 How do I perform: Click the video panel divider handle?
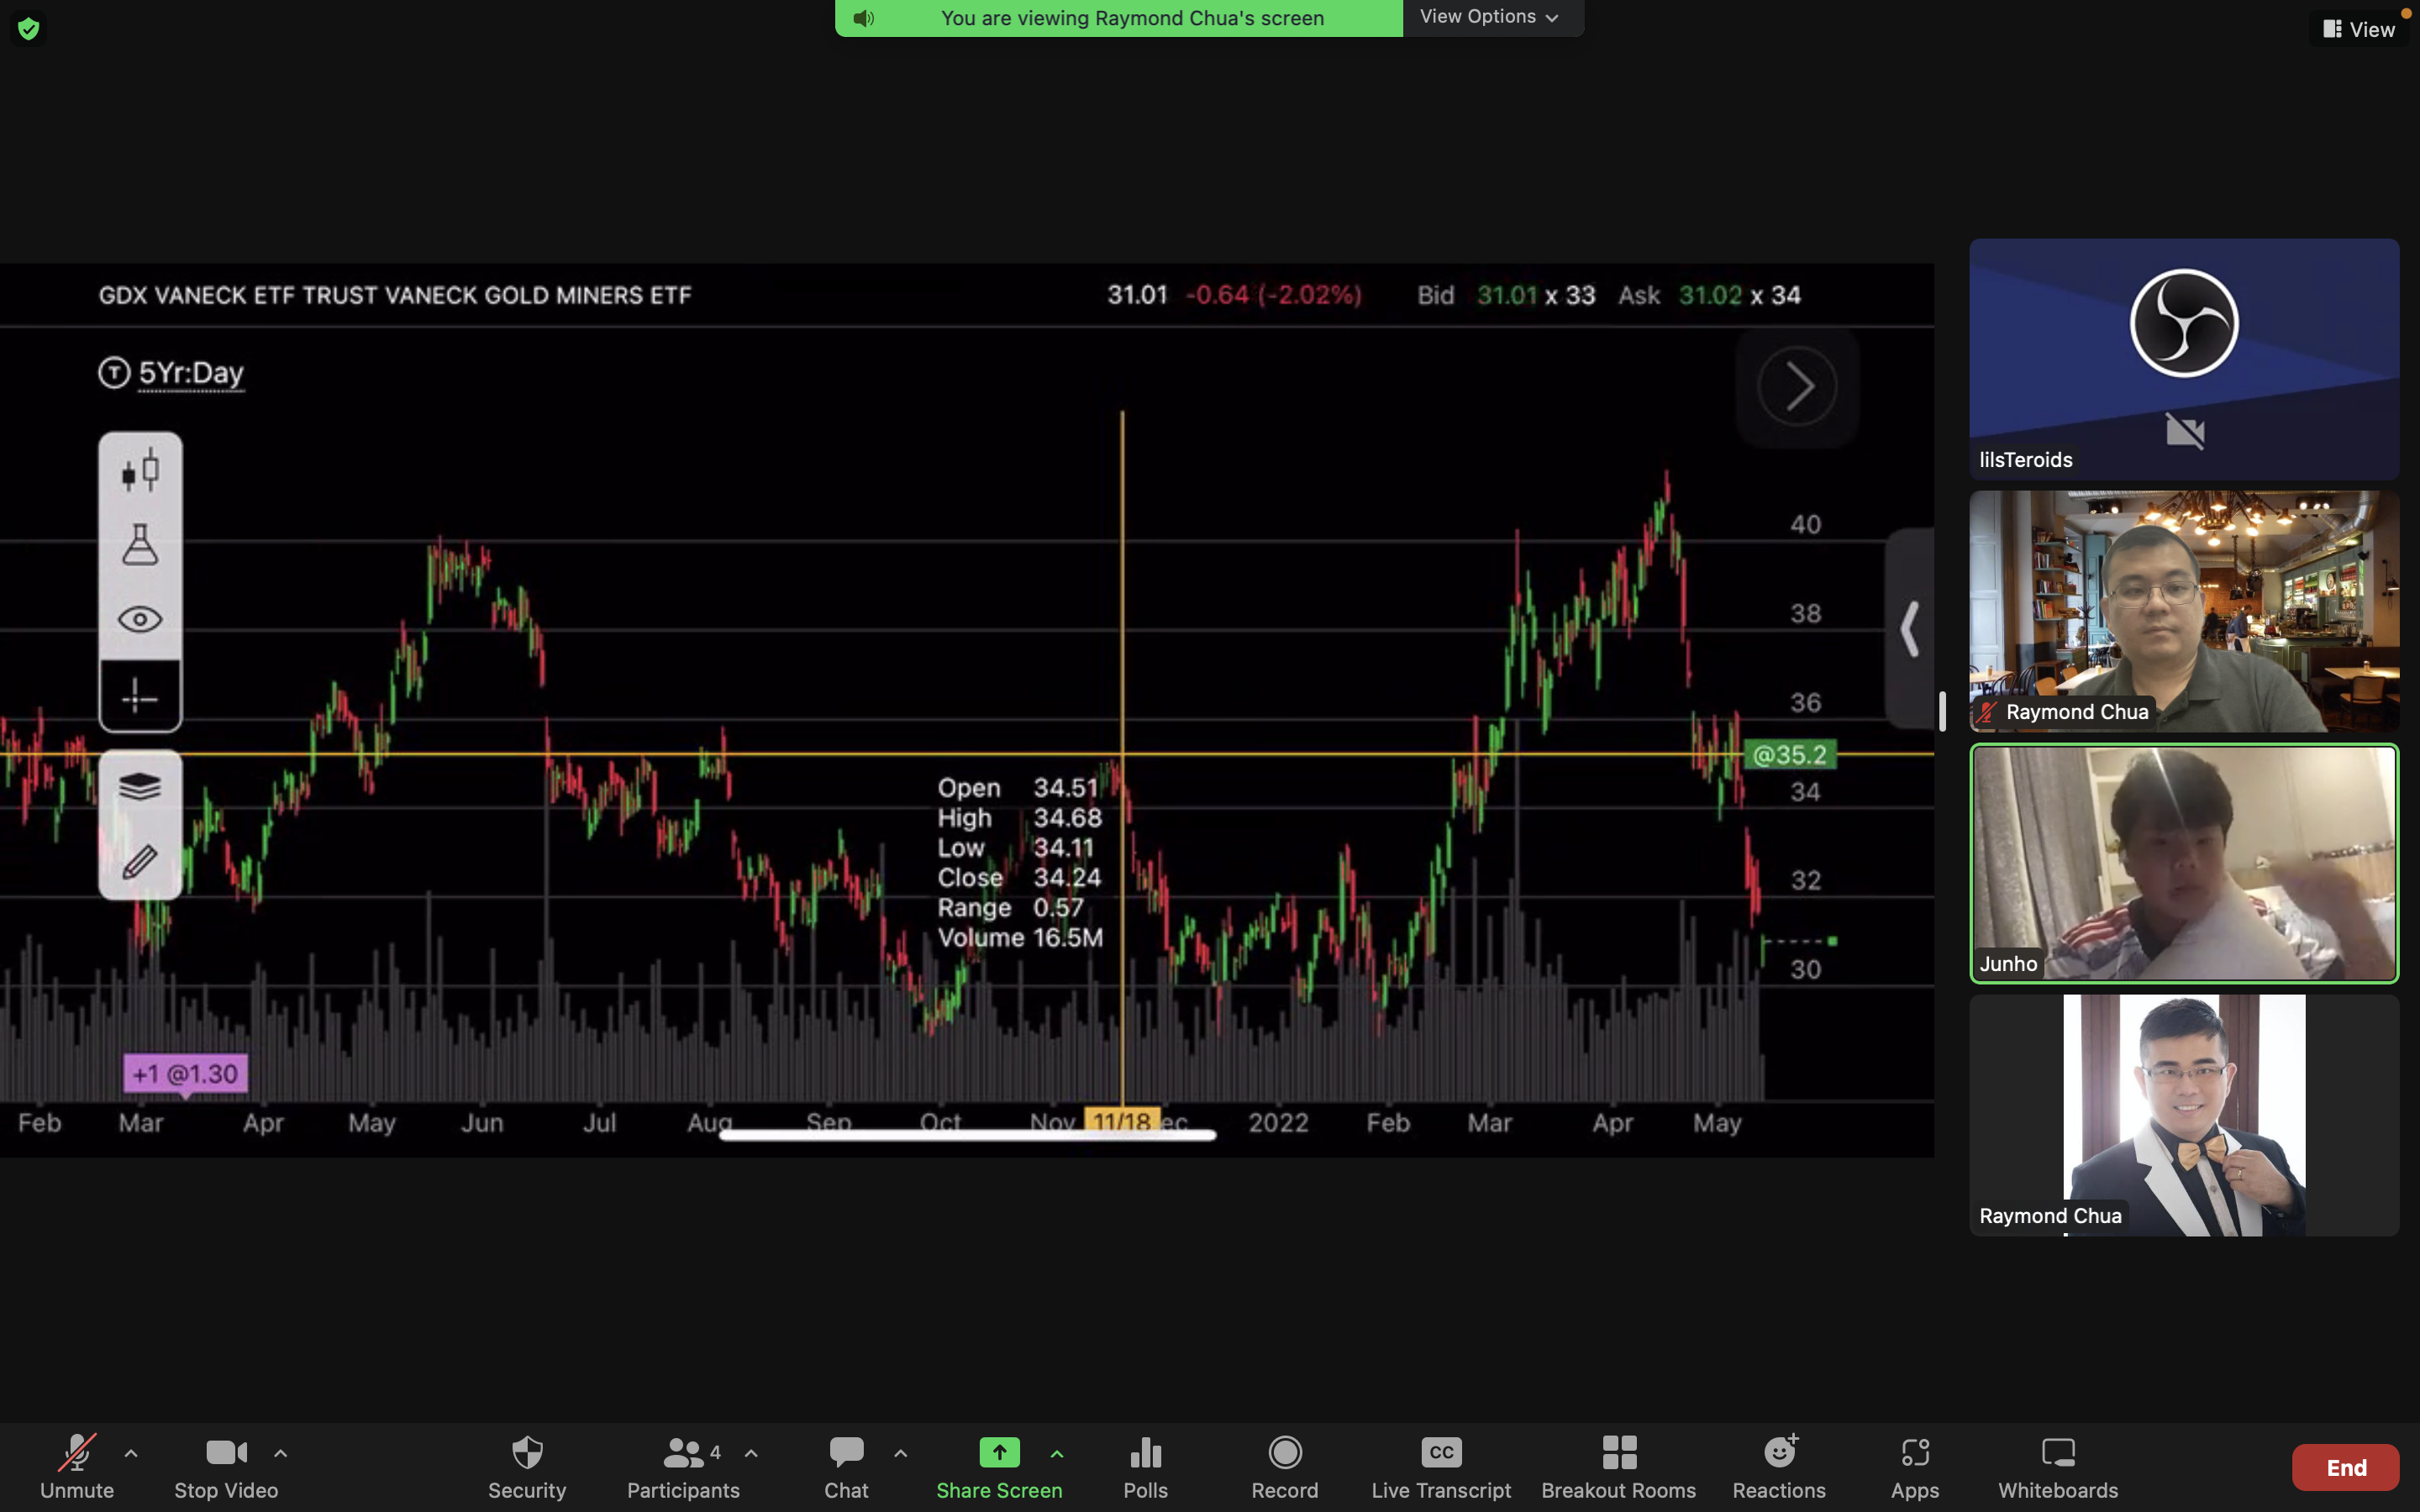[1942, 711]
